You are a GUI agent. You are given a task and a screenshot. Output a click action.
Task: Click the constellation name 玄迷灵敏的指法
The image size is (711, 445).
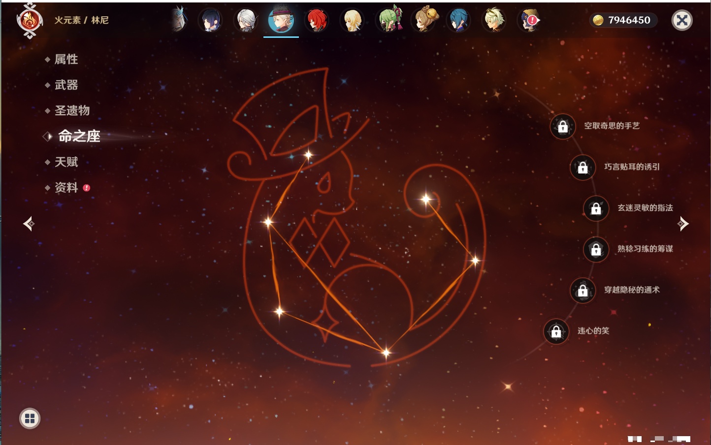coord(645,208)
